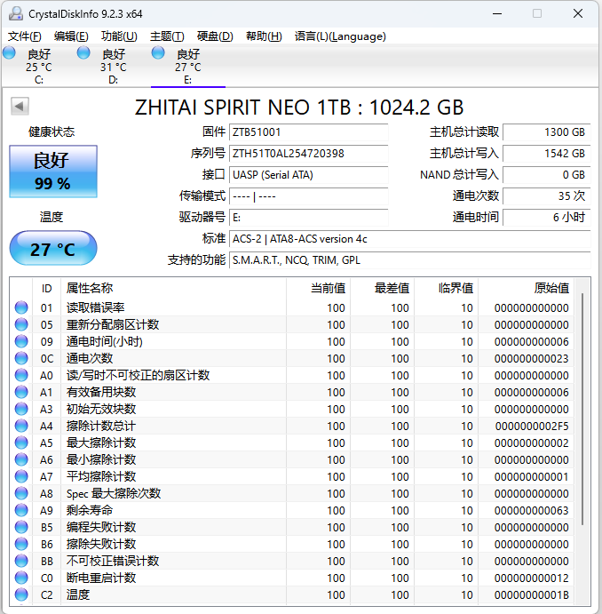602x614 pixels.
Task: Click status orb for 剩余寿命 attribute
Action: coord(21,511)
